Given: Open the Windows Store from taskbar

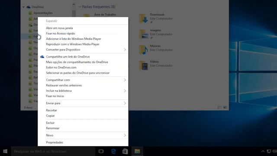Looking at the screenshot, I should tap(125, 151).
